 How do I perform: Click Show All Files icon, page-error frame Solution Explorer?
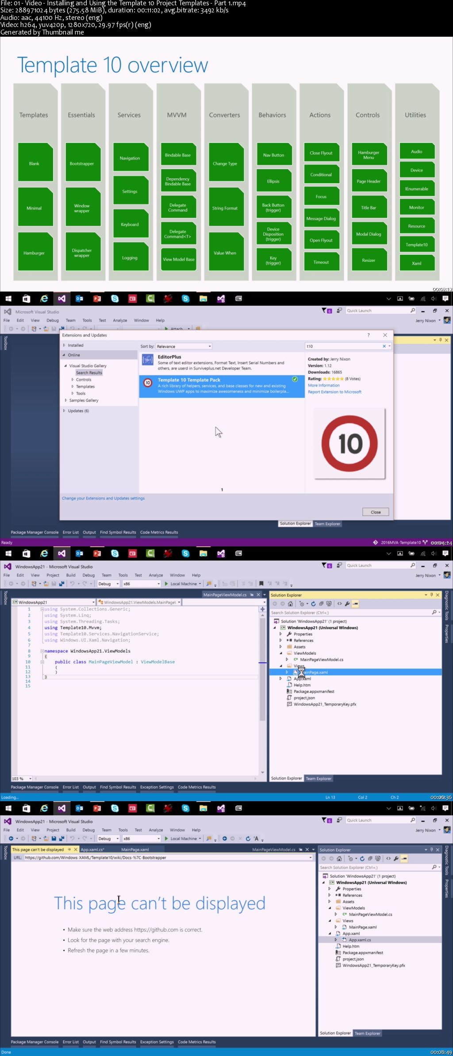[377, 858]
